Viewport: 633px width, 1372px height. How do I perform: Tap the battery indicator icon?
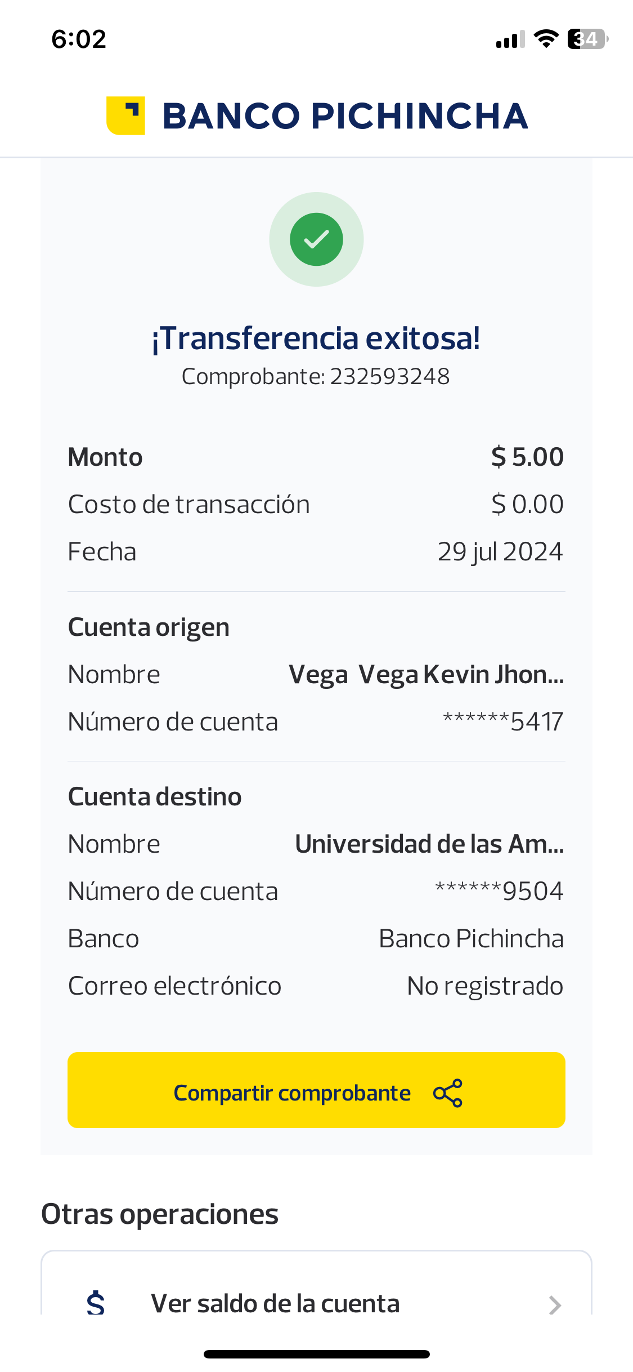pos(587,39)
